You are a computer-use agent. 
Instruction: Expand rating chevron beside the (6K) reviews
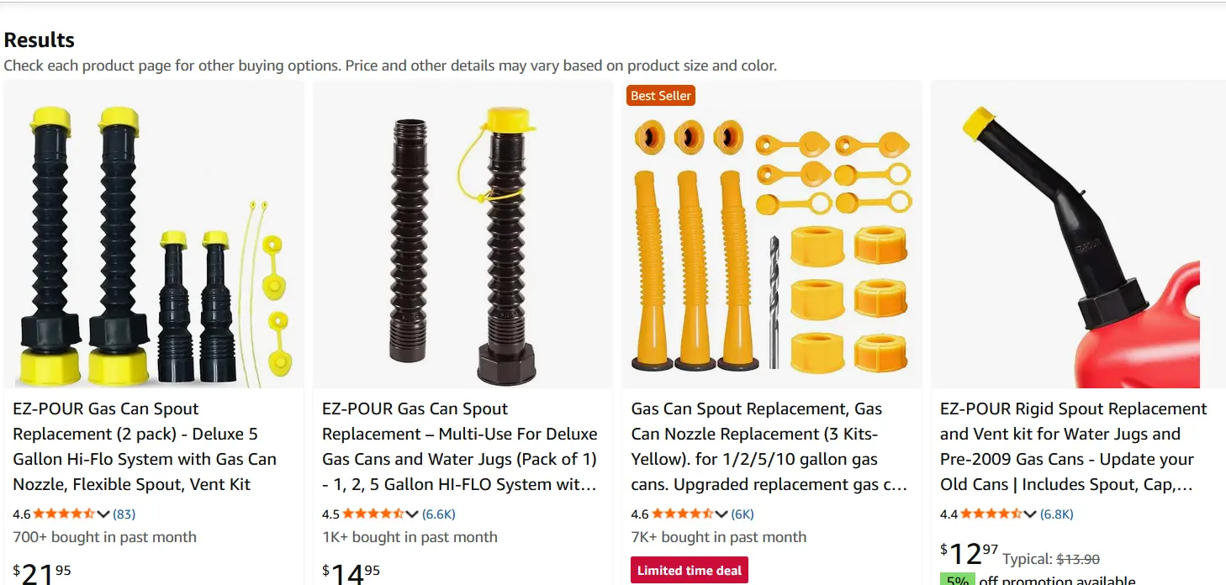point(721,514)
